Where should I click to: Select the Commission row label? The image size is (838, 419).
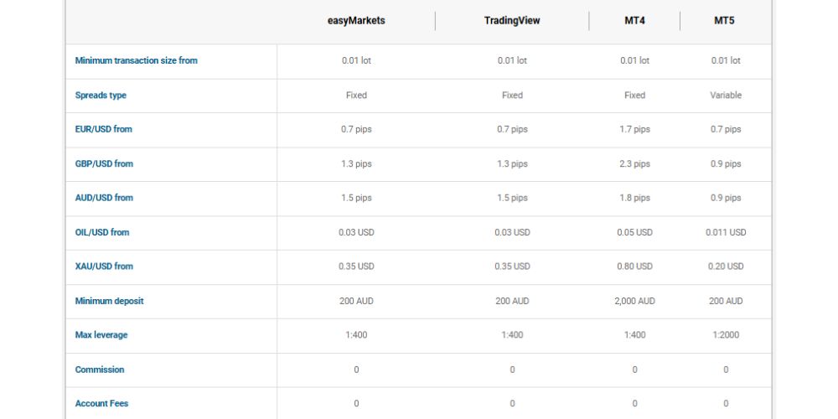coord(100,370)
